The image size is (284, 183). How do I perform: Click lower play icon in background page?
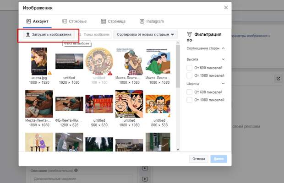pos(145,179)
